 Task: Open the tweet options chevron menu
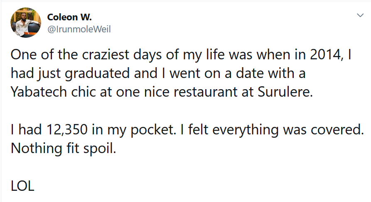click(x=360, y=15)
